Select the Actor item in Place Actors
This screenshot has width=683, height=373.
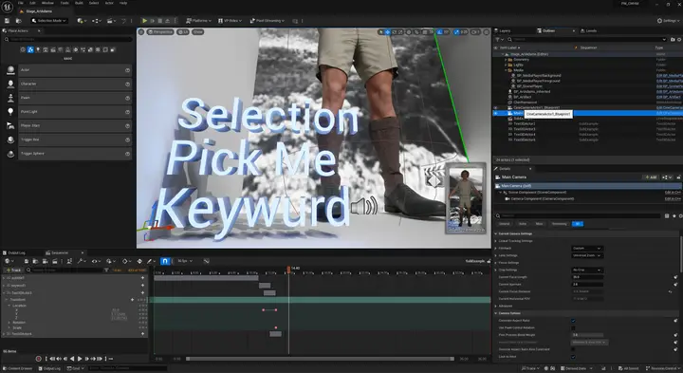(75, 69)
